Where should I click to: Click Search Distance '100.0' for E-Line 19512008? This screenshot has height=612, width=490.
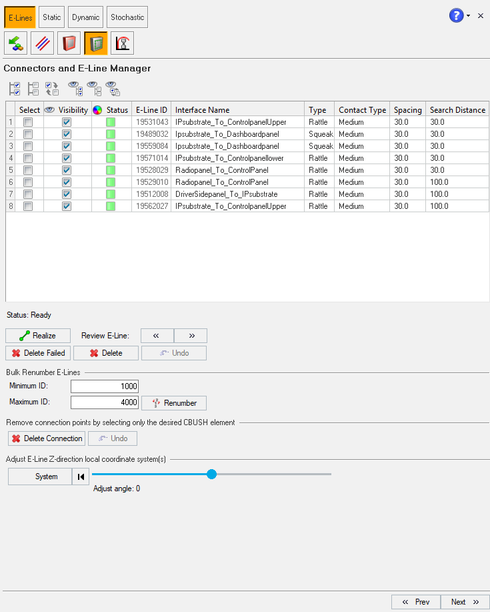tap(457, 194)
